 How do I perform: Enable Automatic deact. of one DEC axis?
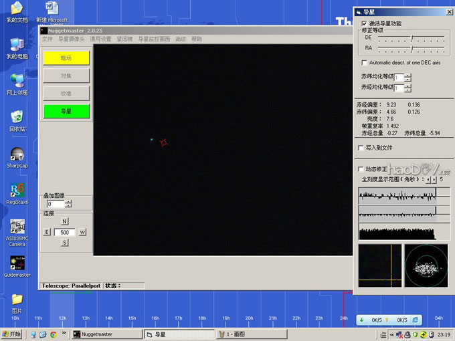click(364, 63)
